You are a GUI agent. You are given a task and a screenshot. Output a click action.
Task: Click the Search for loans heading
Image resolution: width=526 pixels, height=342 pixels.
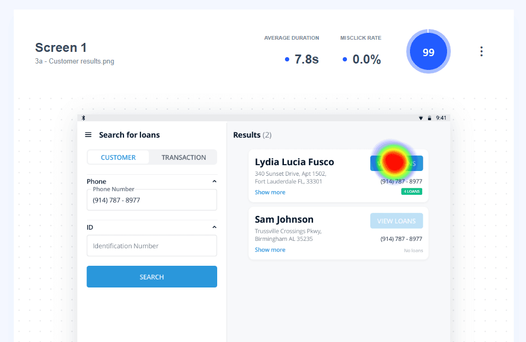coord(129,135)
